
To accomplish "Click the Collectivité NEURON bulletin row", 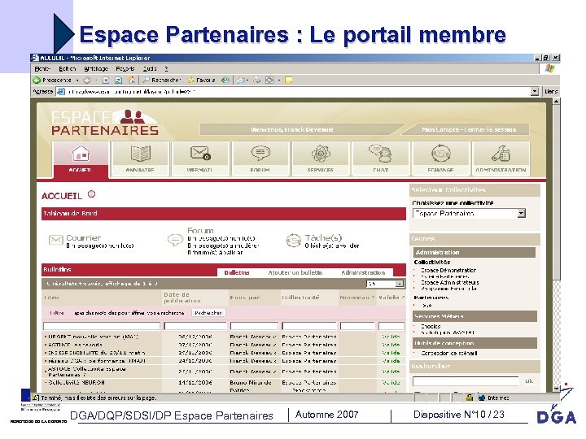I will pos(224,383).
